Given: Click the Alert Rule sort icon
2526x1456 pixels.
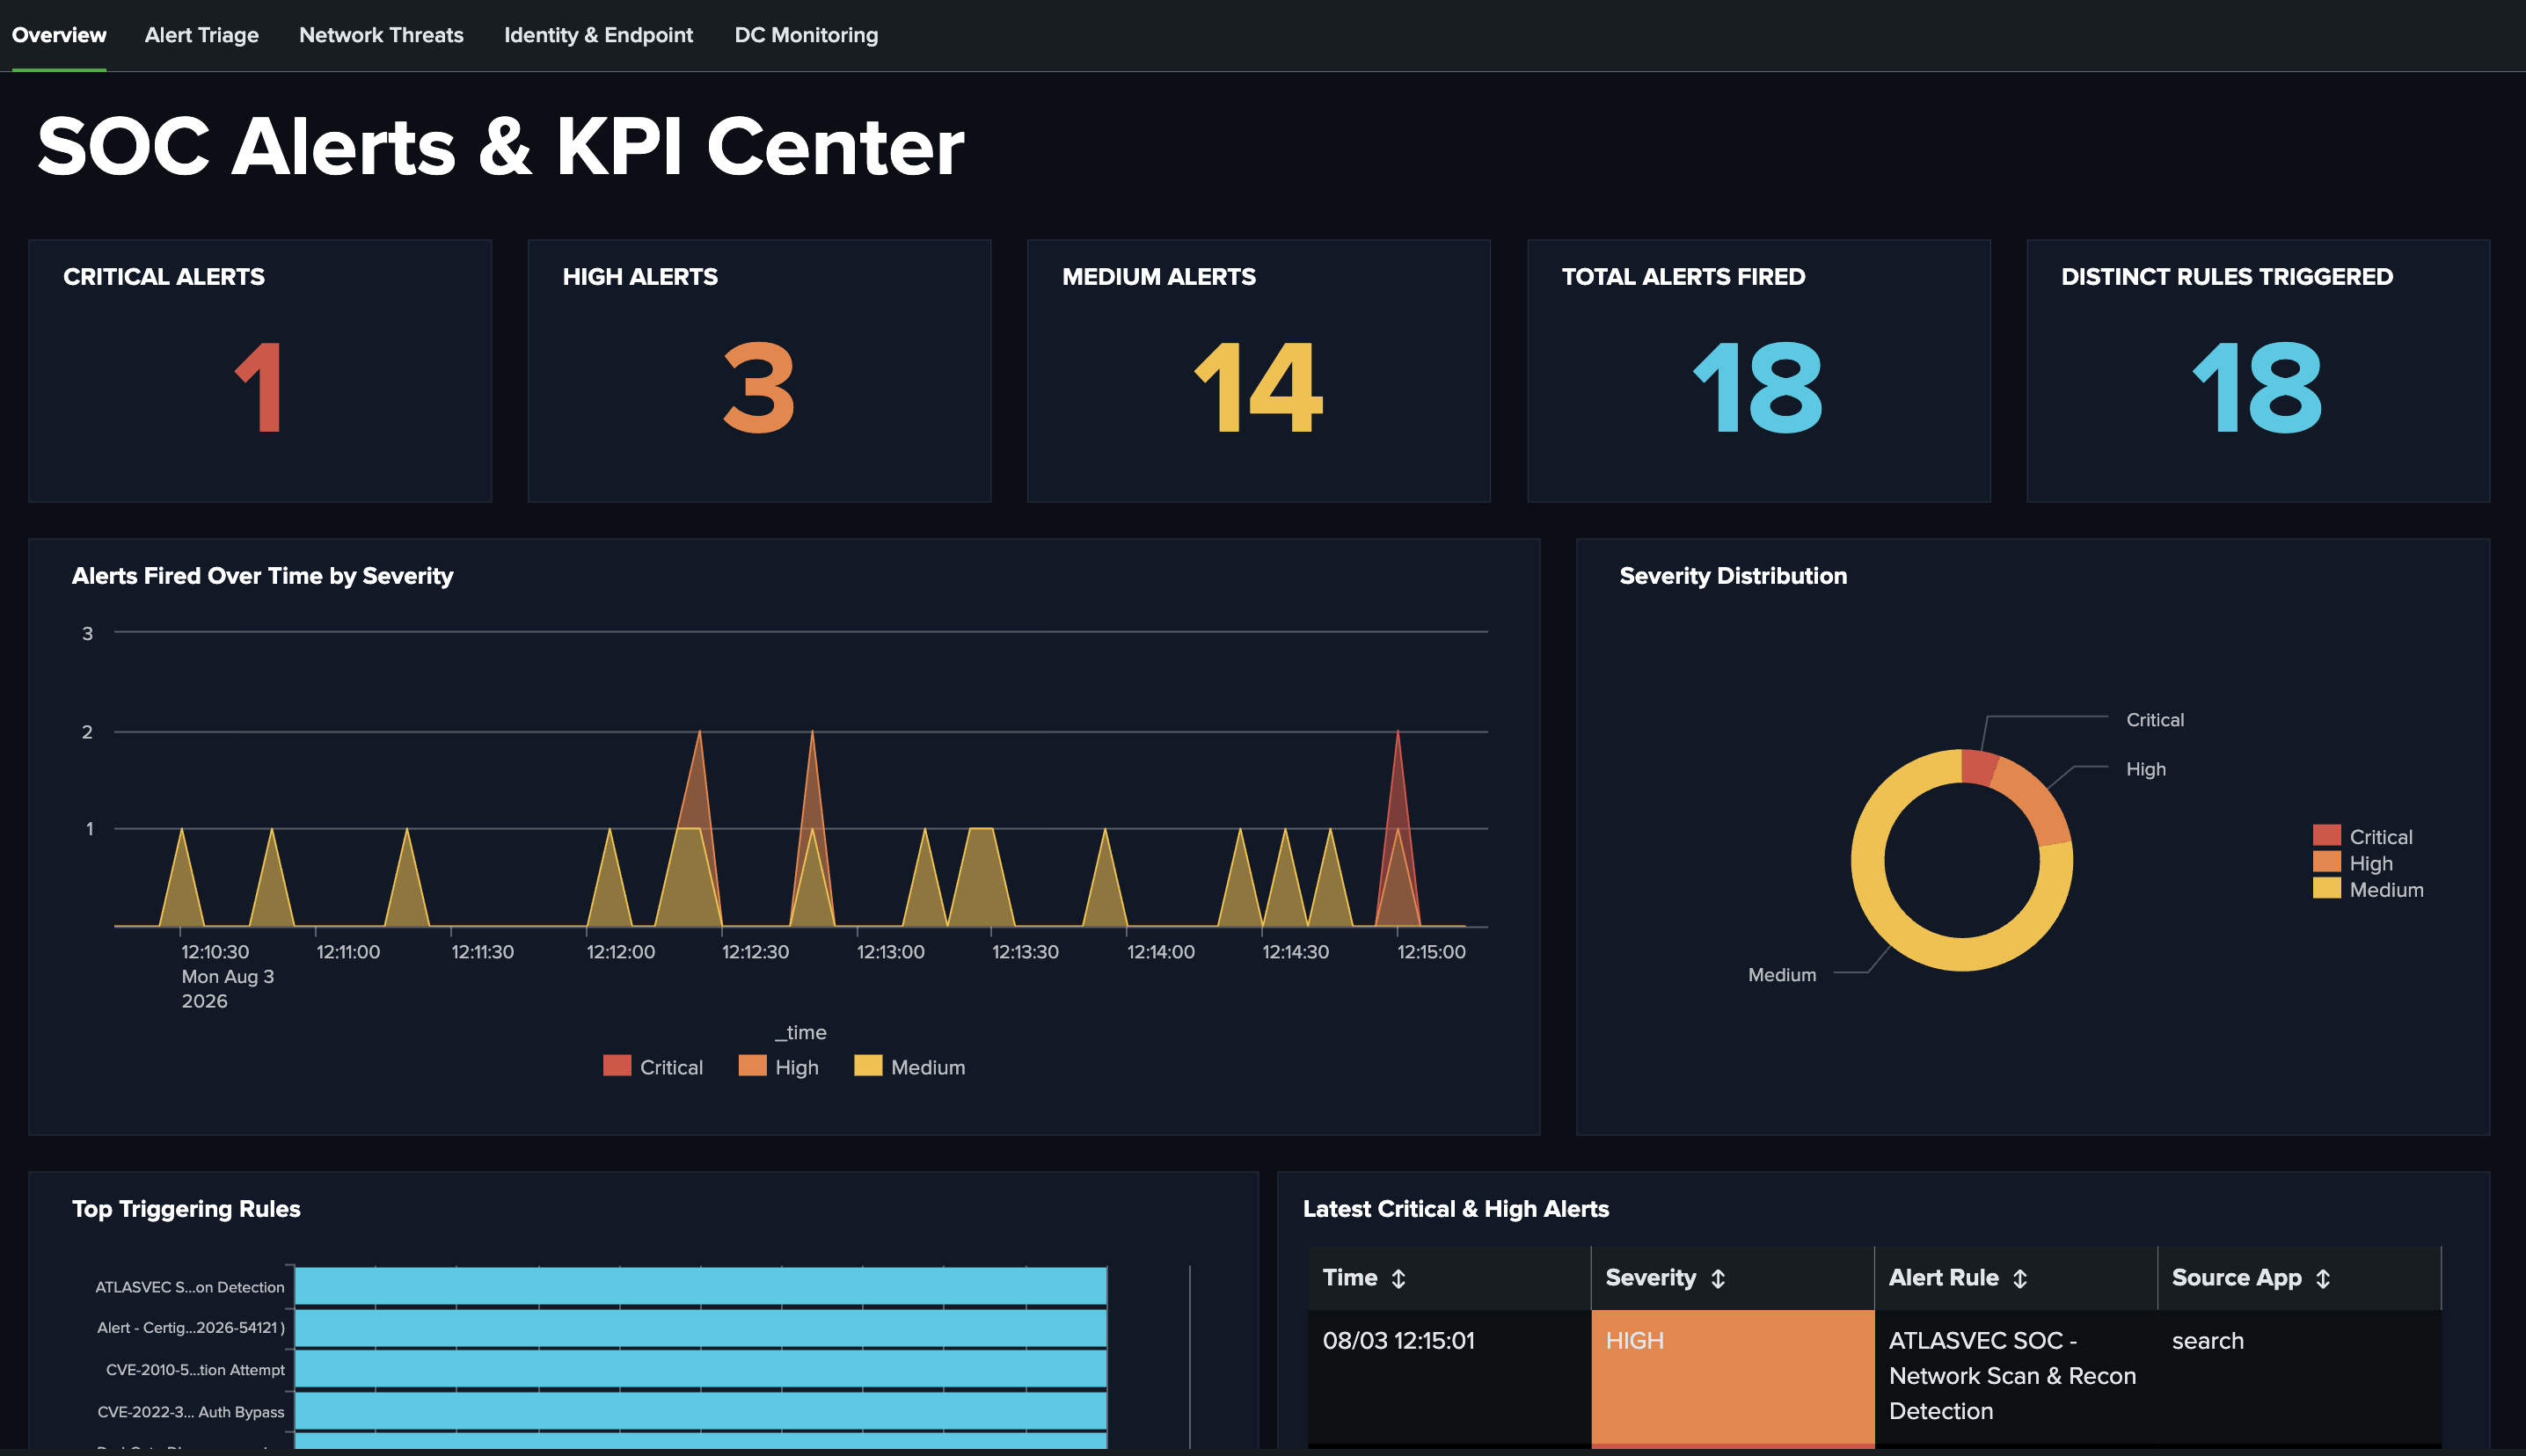Looking at the screenshot, I should (2019, 1278).
